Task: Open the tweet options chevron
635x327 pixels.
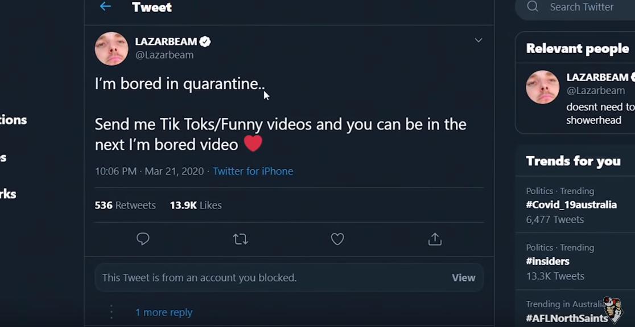Action: tap(479, 40)
